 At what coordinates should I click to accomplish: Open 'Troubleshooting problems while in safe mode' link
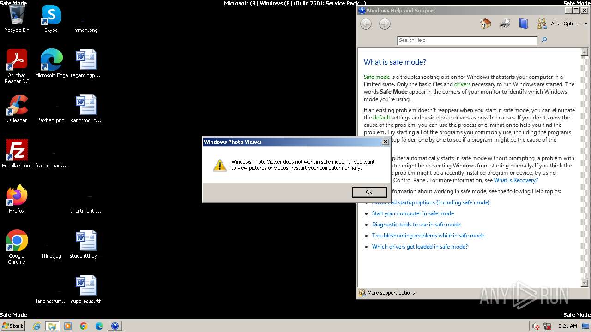pos(428,236)
